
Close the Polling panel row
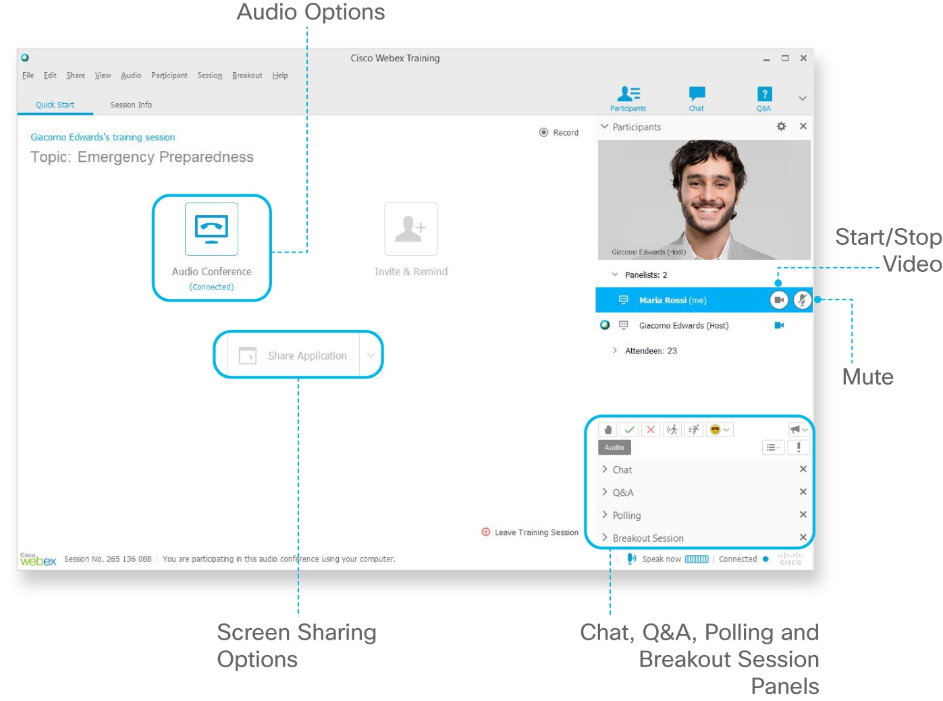(803, 514)
